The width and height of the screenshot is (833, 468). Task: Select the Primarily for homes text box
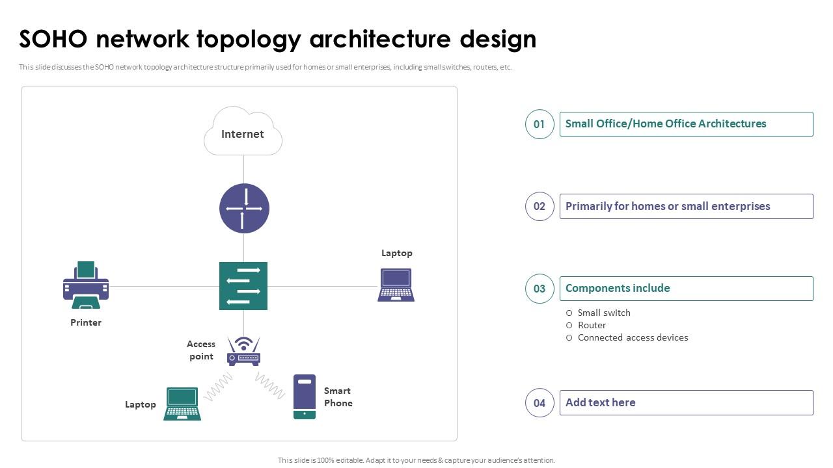point(686,207)
